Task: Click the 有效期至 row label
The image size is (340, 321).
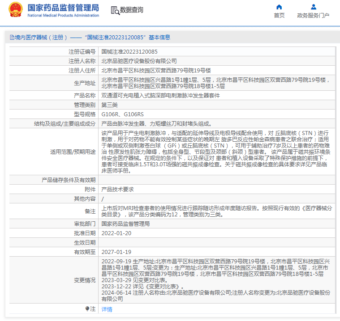Action: tap(85, 252)
